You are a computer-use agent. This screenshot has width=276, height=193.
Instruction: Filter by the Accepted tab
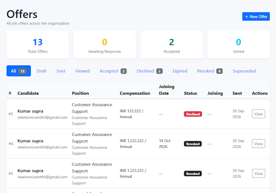coord(113,71)
